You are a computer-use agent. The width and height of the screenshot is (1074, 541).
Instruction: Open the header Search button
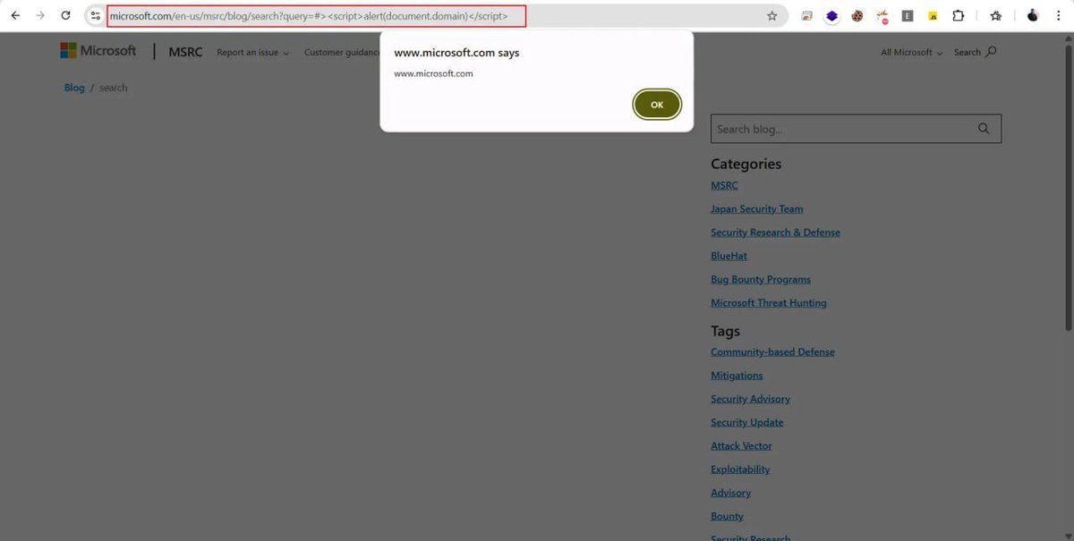(975, 52)
